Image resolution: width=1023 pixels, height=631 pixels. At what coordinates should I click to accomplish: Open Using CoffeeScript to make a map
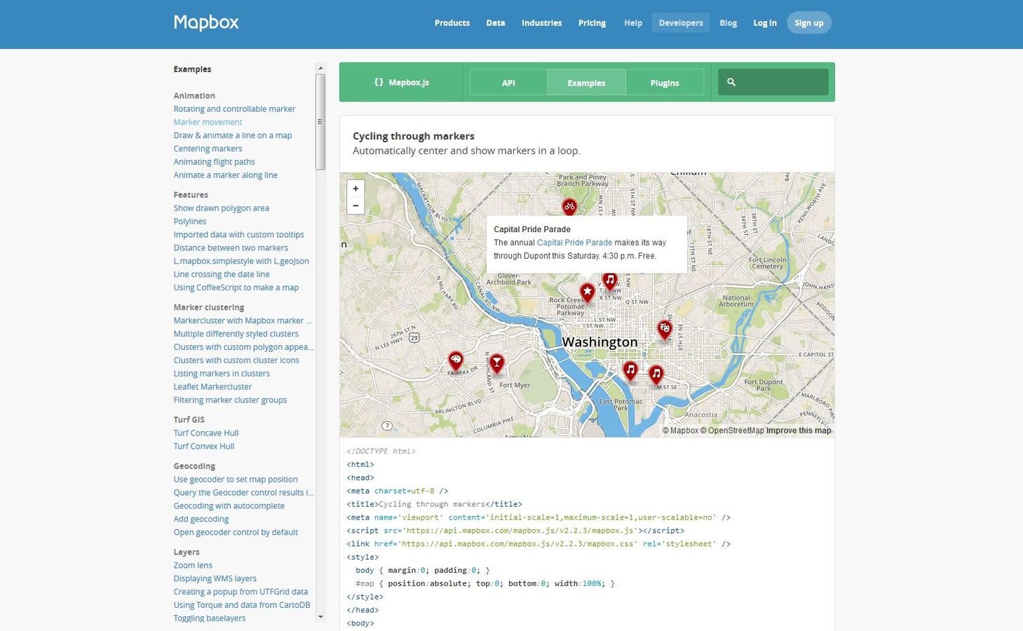[x=236, y=287]
